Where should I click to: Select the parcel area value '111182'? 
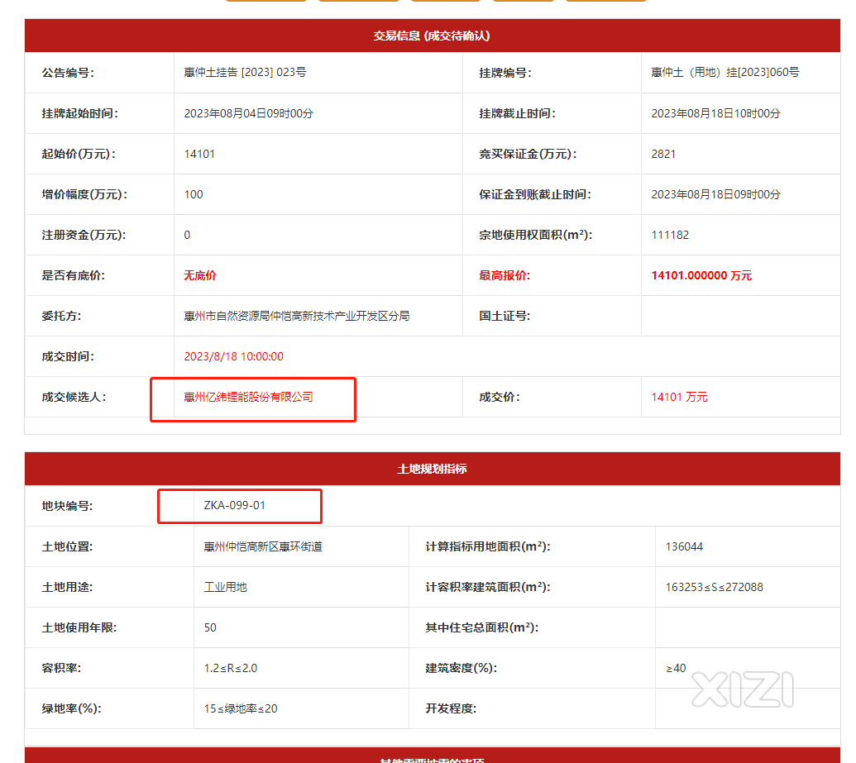pos(670,236)
